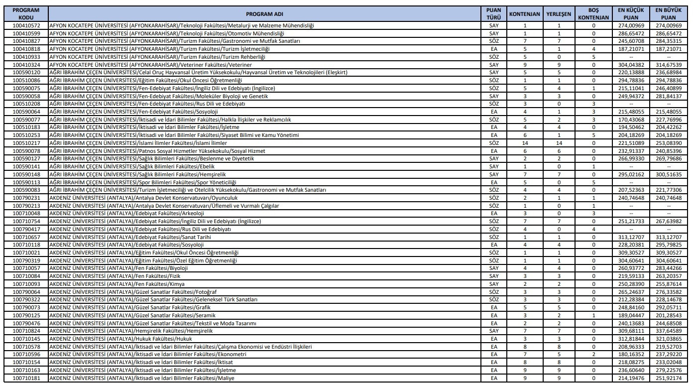Image resolution: width=696 pixels, height=383 pixels.
Task: Click program code 100590141
Action: [25, 167]
